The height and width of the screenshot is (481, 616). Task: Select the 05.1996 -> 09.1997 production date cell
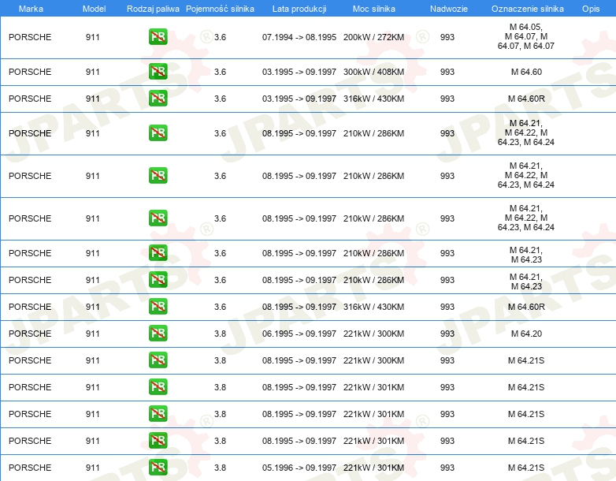pos(299,468)
